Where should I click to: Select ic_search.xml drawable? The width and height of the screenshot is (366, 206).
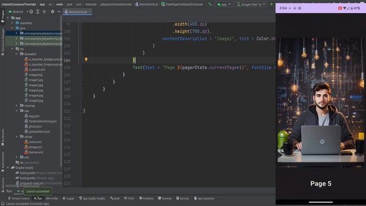coord(35,70)
